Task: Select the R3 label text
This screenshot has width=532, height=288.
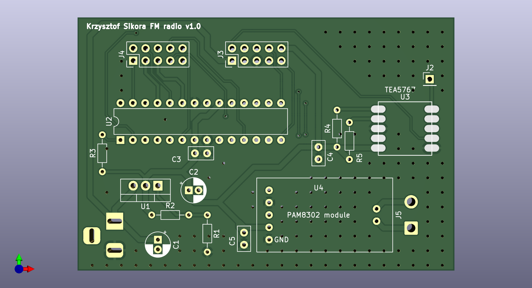Action: 93,153
